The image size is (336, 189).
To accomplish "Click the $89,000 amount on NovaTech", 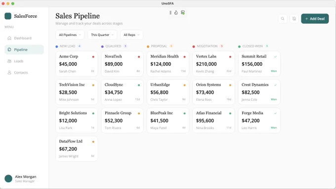I will pos(114,64).
